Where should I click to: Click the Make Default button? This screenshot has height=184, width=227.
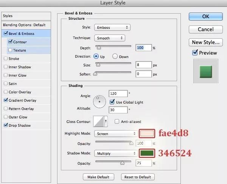(x=98, y=177)
